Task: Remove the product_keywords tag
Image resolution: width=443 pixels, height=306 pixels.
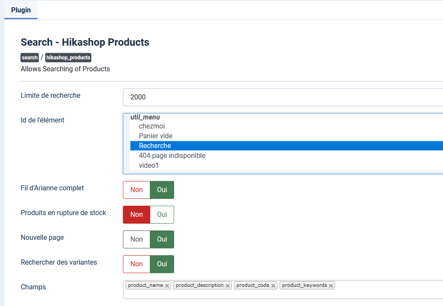Action: coord(331,286)
